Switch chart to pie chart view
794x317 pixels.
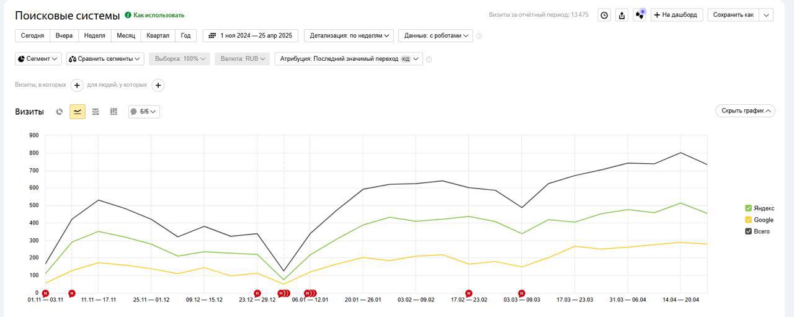click(x=60, y=112)
